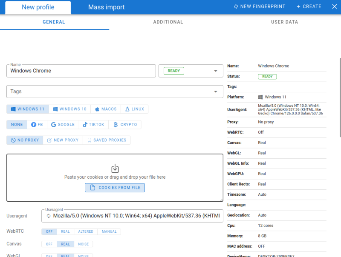Switch to the ADDITIONAL tab

click(x=168, y=22)
